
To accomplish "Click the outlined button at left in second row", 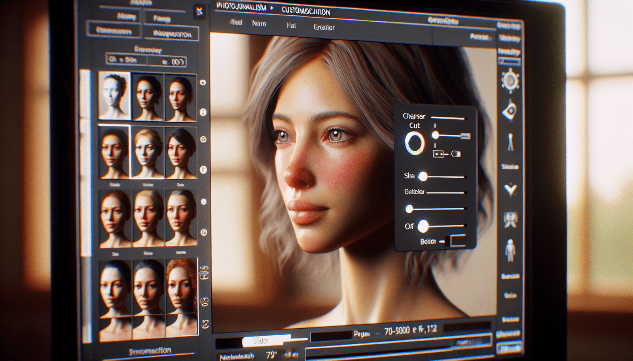I will point(114,31).
